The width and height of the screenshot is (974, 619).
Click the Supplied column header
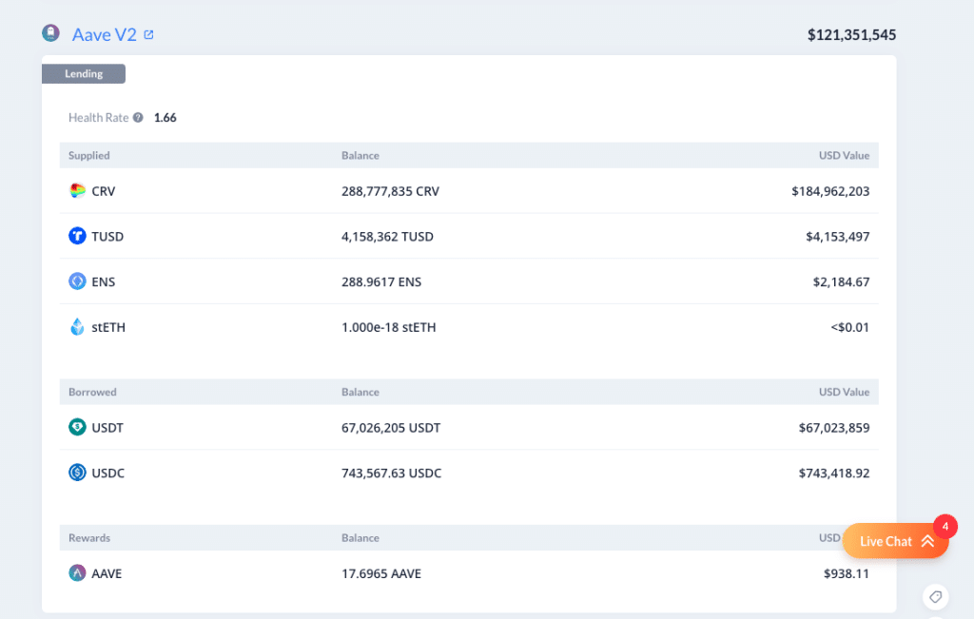(88, 155)
